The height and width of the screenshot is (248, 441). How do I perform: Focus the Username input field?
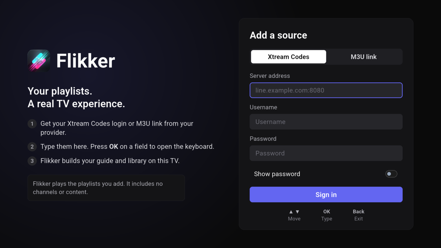[326, 122]
